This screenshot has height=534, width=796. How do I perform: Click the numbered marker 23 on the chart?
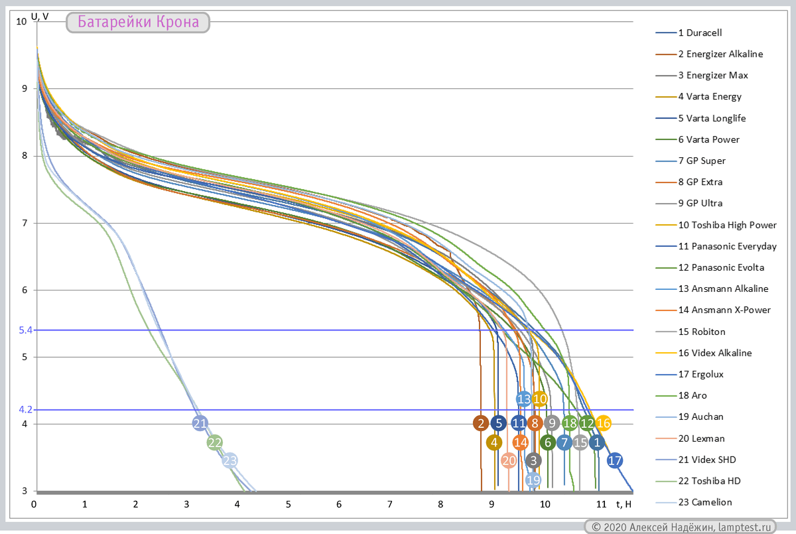pyautogui.click(x=230, y=460)
